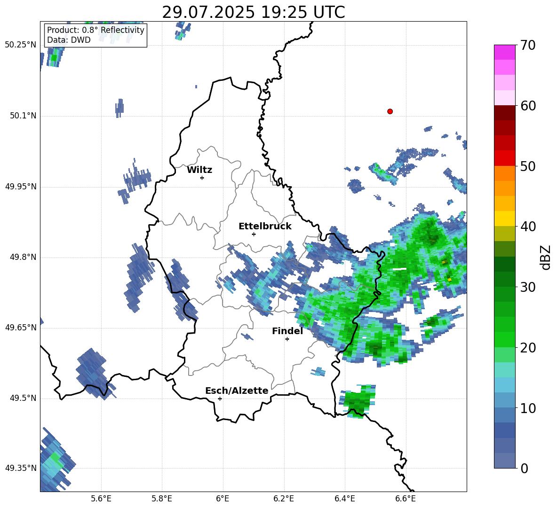
Task: Click the 6°E longitude label
Action: (x=223, y=499)
